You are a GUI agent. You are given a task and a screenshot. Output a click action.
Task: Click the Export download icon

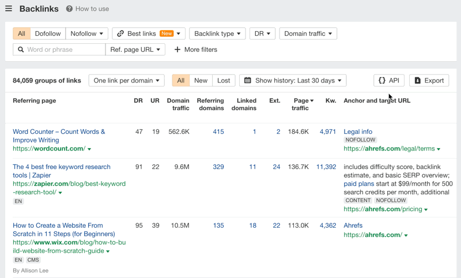pos(418,81)
